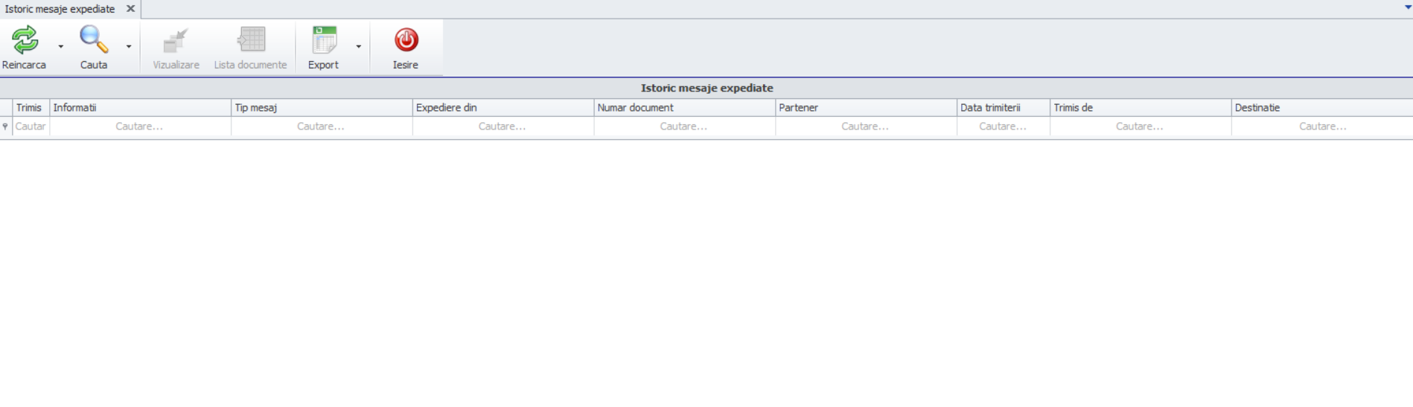Viewport: 1413px width, 407px height.
Task: Click the Vizualizare toolbar icon
Action: coord(176,40)
